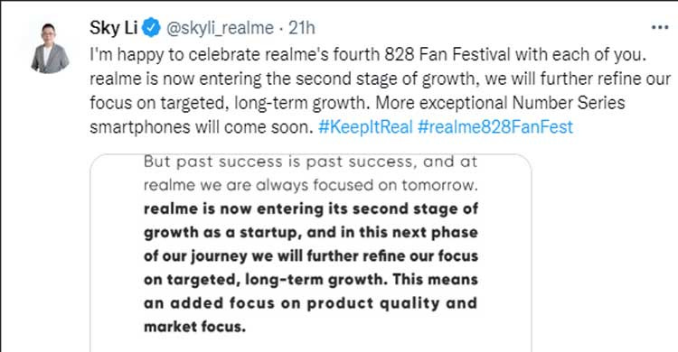Image resolution: width=678 pixels, height=352 pixels.
Task: Click 'realme we are always focused on tomorrow' line
Action: 310,185
